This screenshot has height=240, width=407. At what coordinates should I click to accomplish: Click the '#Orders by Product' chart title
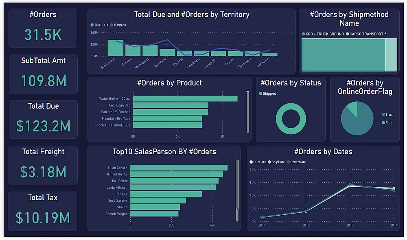point(169,83)
